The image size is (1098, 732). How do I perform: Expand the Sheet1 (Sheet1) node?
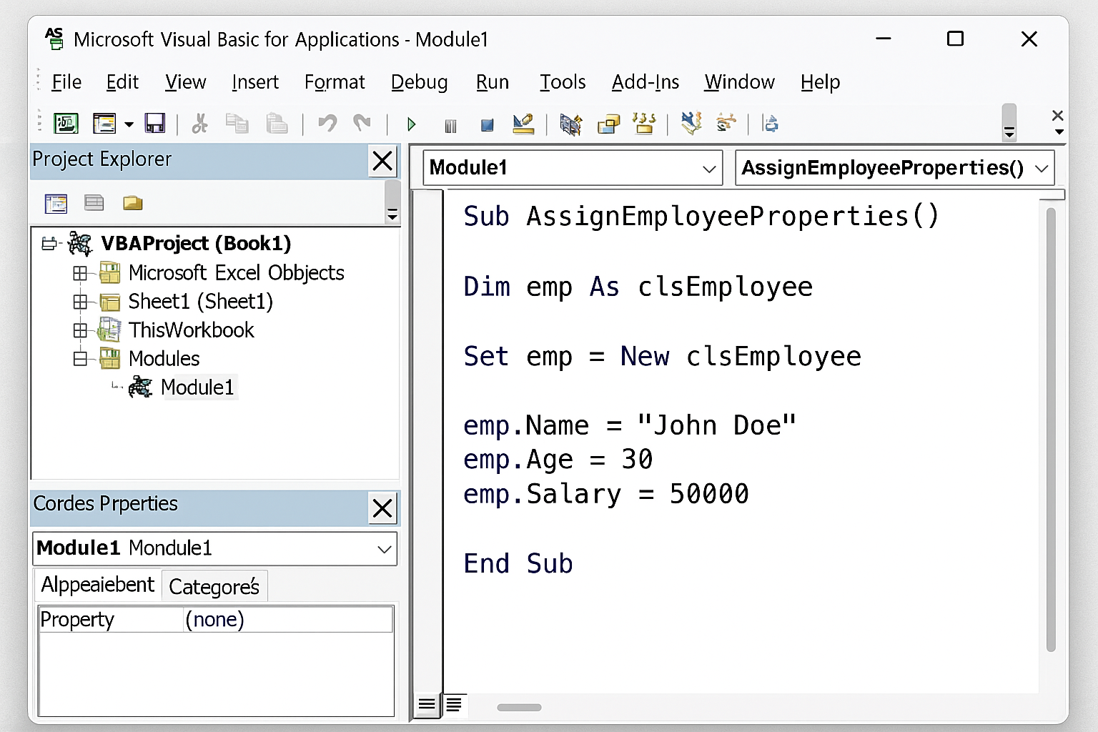pyautogui.click(x=80, y=302)
